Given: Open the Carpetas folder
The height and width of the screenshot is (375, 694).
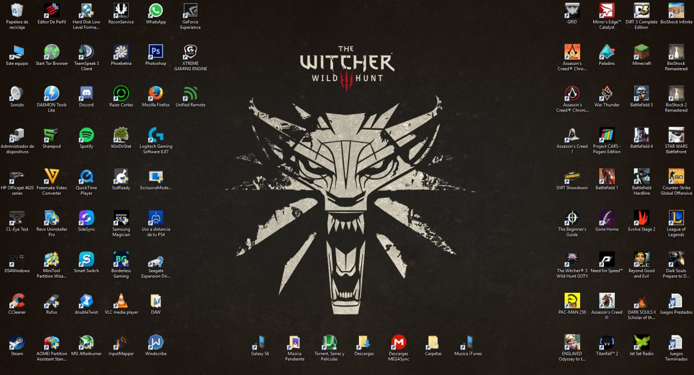Looking at the screenshot, I should point(433,343).
